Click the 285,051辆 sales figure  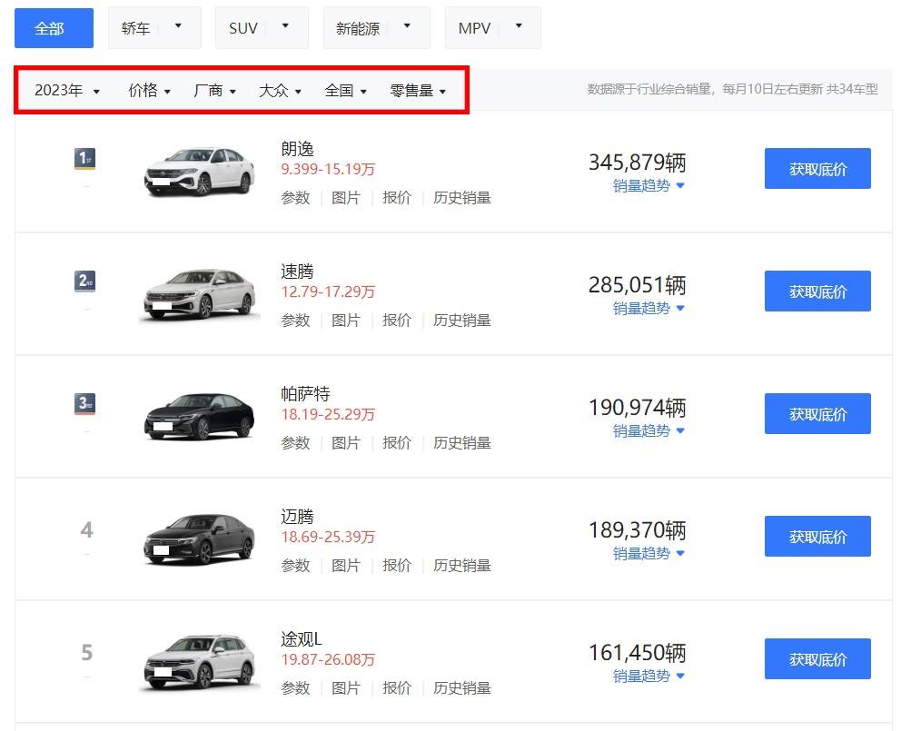(638, 285)
